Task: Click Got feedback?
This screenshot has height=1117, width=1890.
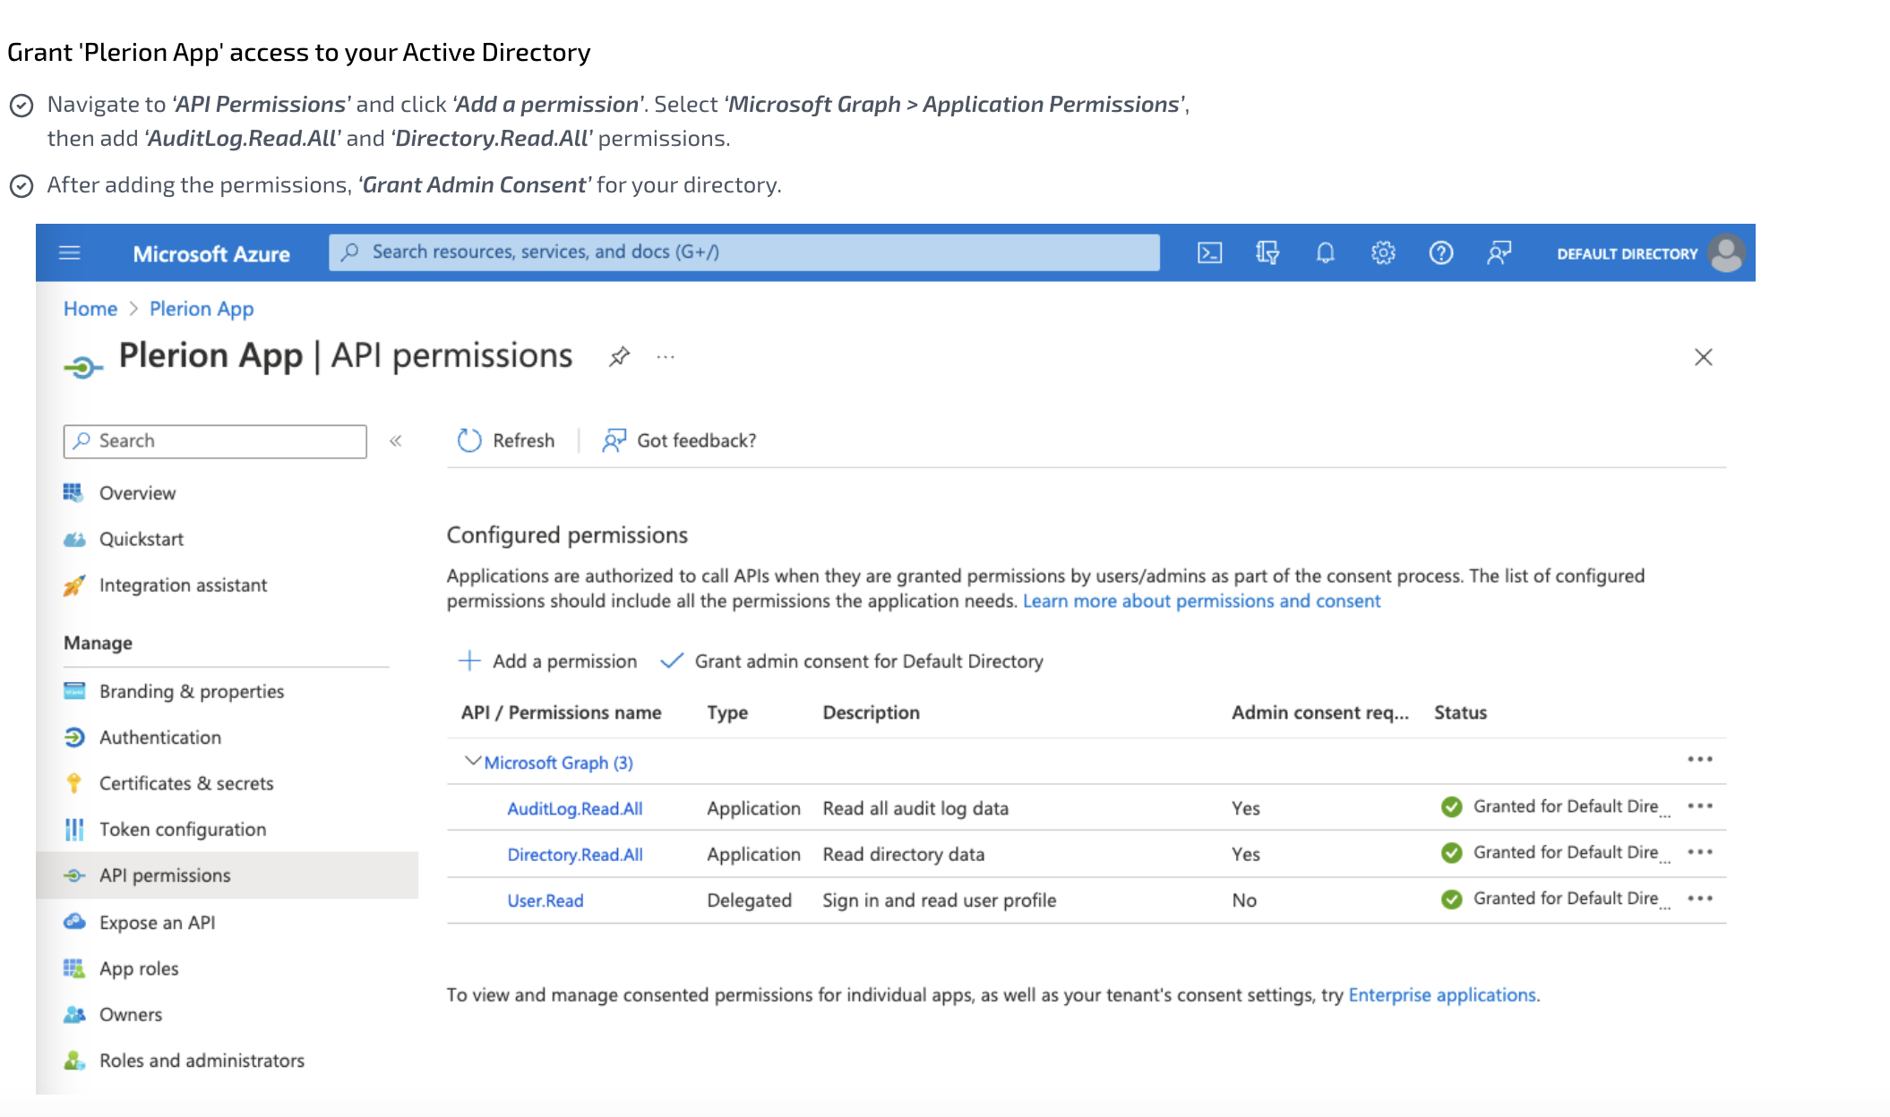Action: click(x=680, y=440)
